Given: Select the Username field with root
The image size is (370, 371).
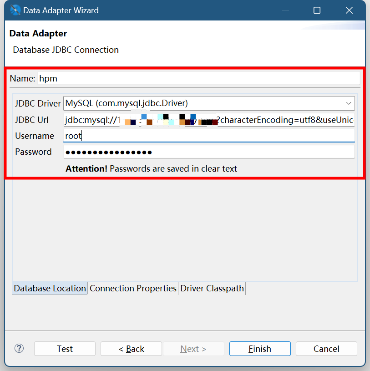Looking at the screenshot, I should [x=209, y=136].
